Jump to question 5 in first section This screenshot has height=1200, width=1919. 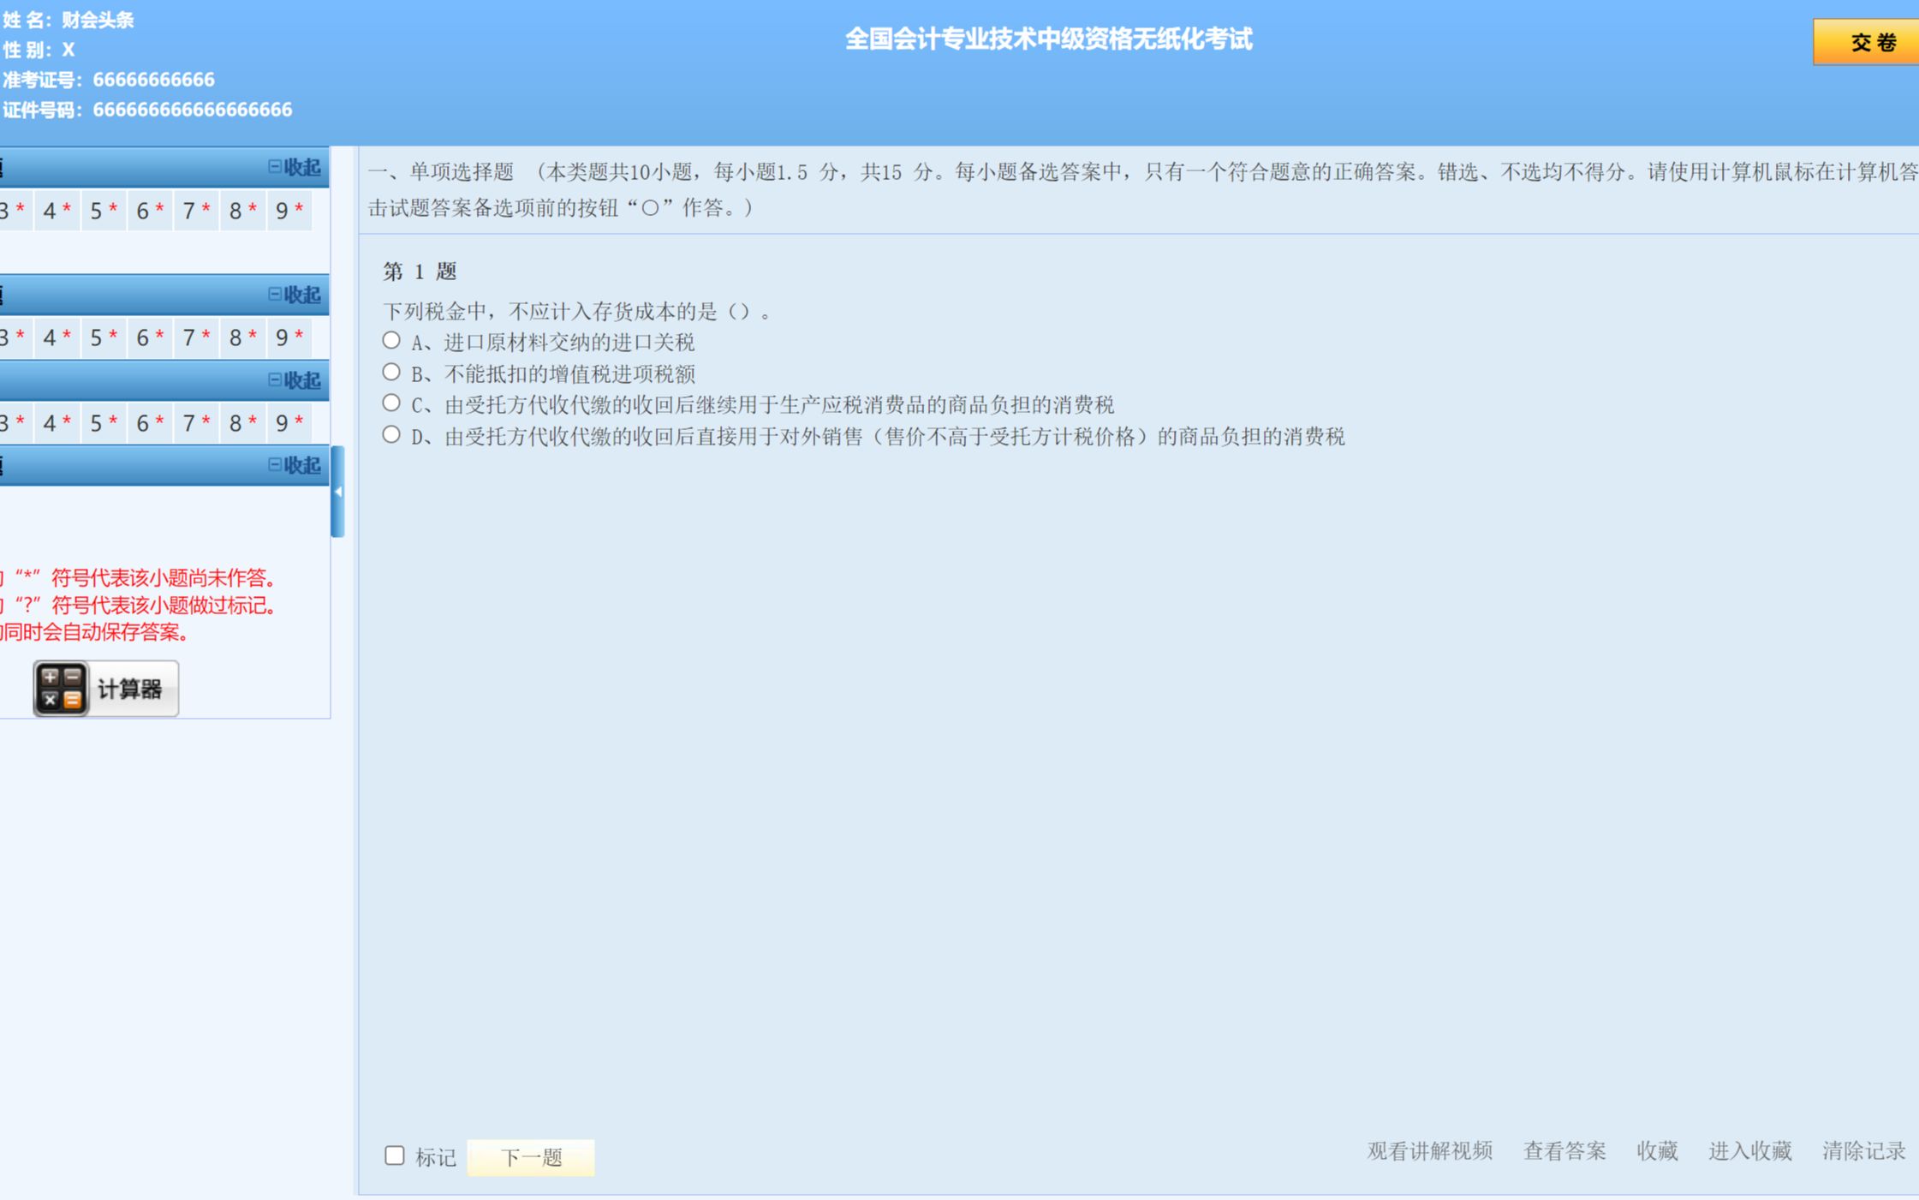pos(104,211)
